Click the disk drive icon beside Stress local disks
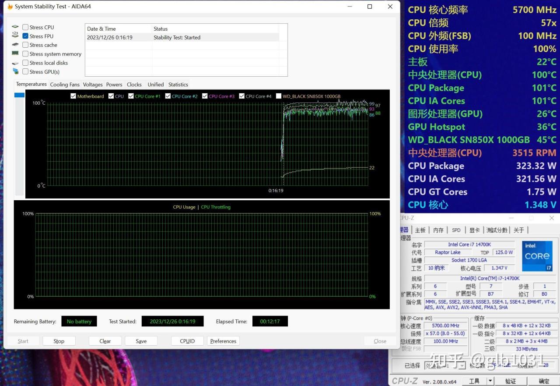560x386 pixels. tap(15, 63)
